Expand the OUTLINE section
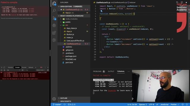 click(x=74, y=98)
